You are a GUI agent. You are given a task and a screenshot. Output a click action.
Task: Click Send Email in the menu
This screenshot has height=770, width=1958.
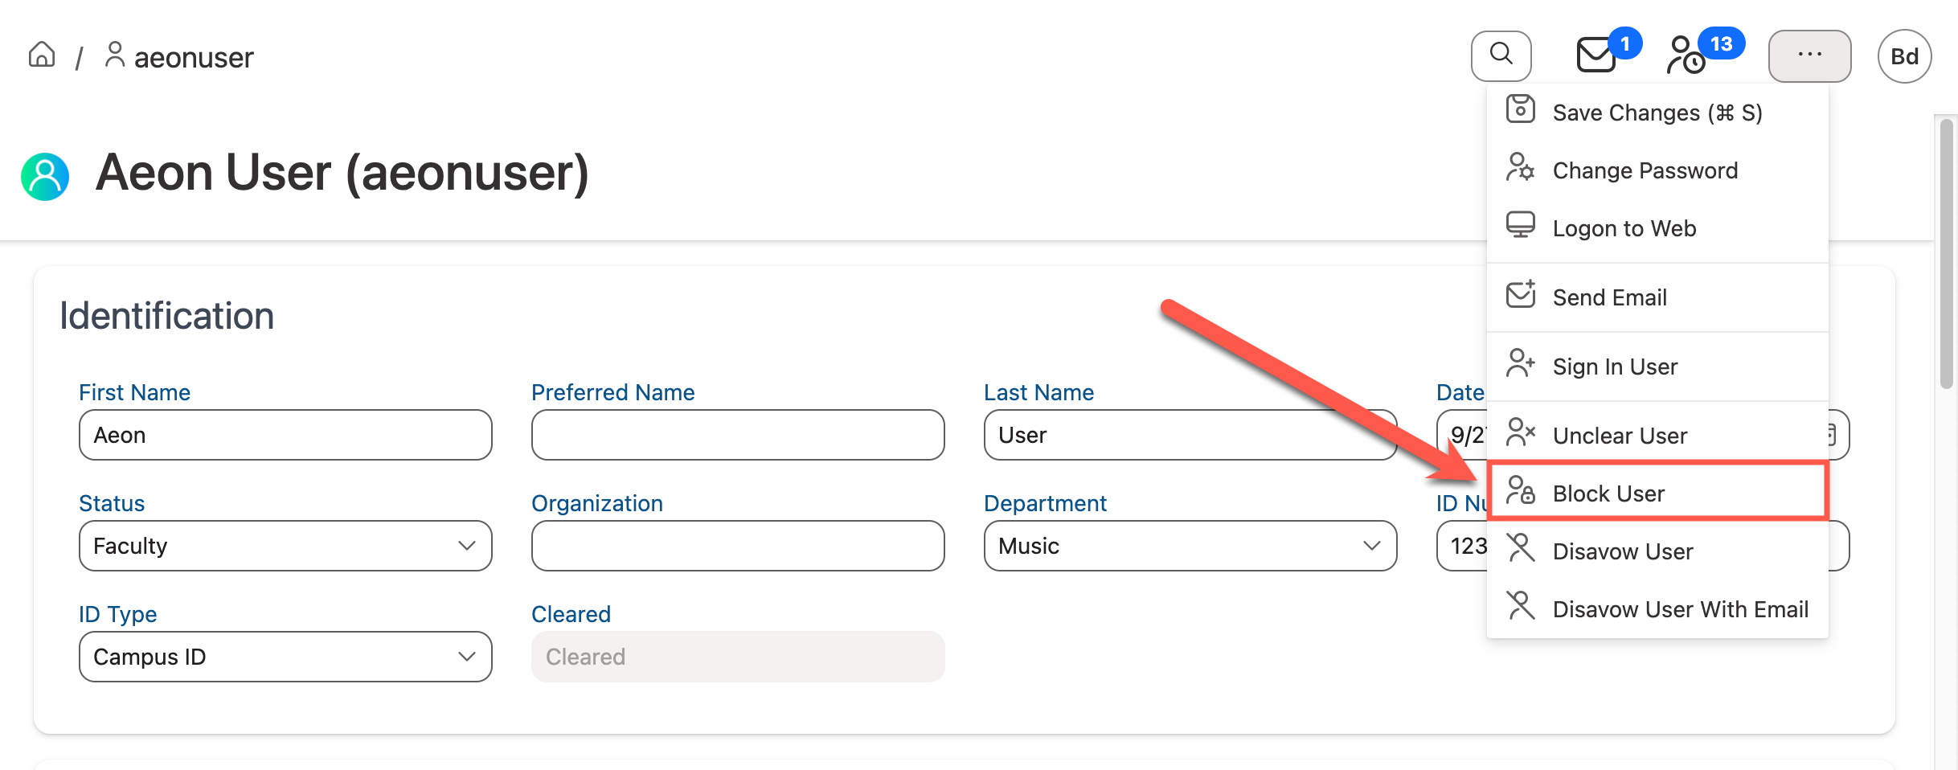coord(1609,297)
